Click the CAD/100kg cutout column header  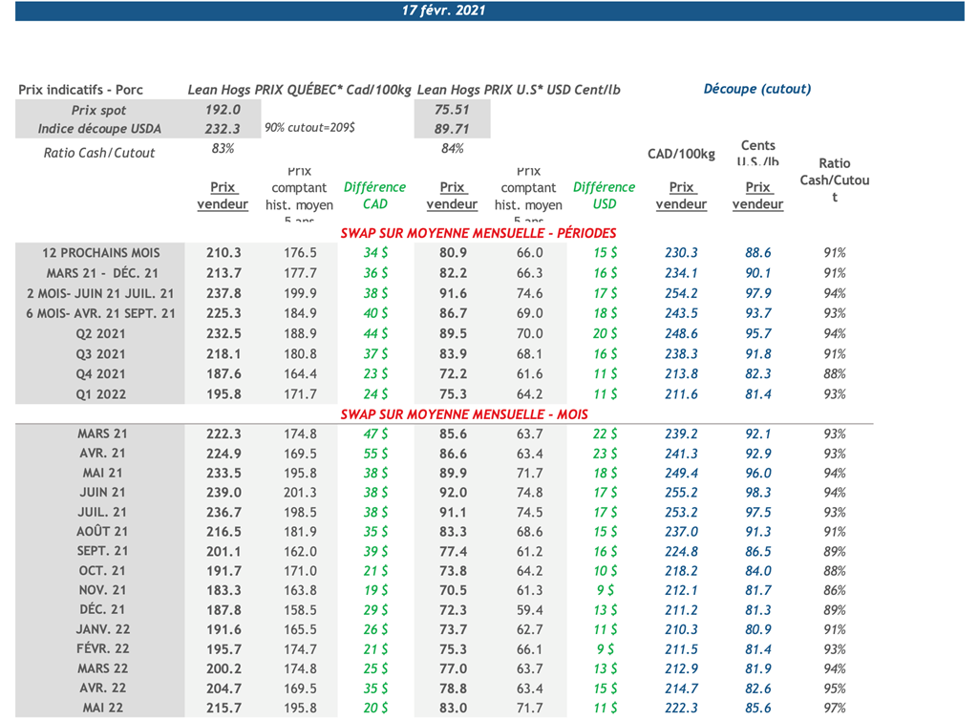click(x=682, y=155)
